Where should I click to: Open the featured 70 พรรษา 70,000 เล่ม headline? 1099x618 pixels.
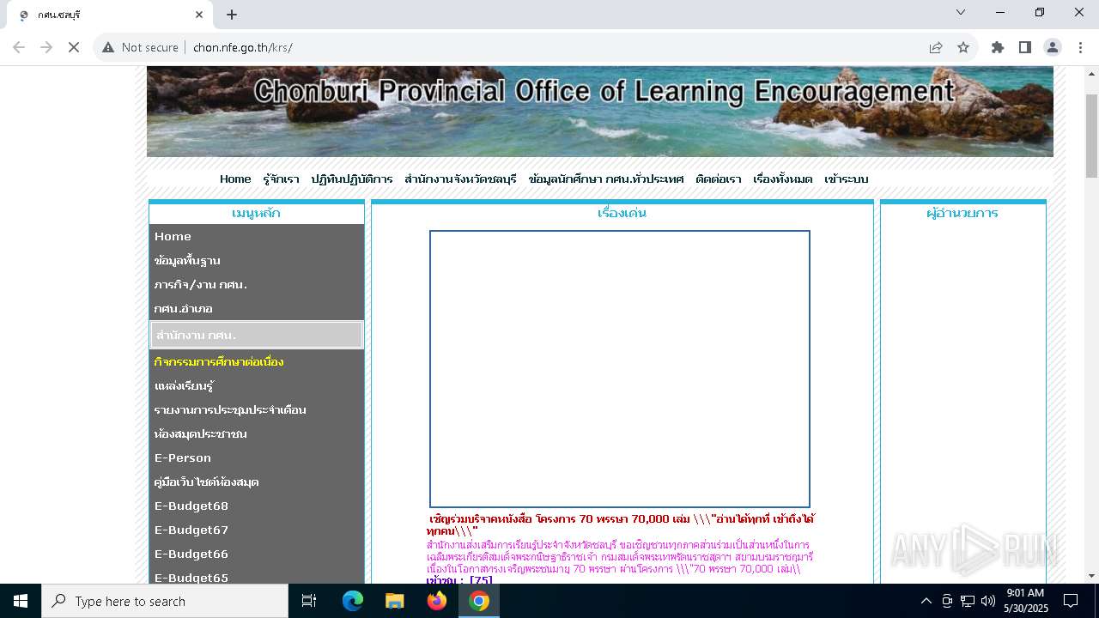[x=620, y=525]
